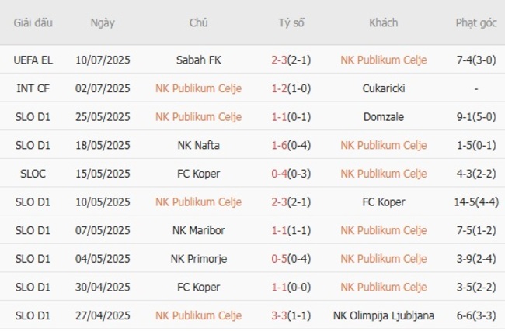Select the Giải đấu column header
Screen dimensions: 505x331
tap(33, 22)
